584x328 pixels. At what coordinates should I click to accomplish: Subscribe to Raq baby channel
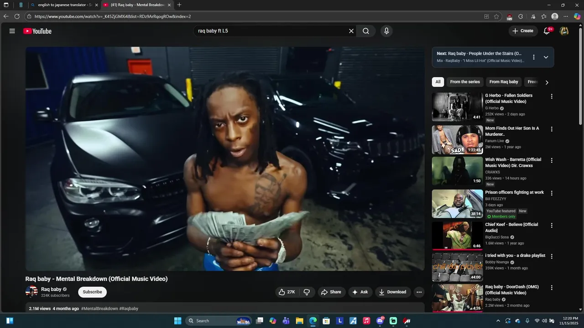pyautogui.click(x=92, y=292)
